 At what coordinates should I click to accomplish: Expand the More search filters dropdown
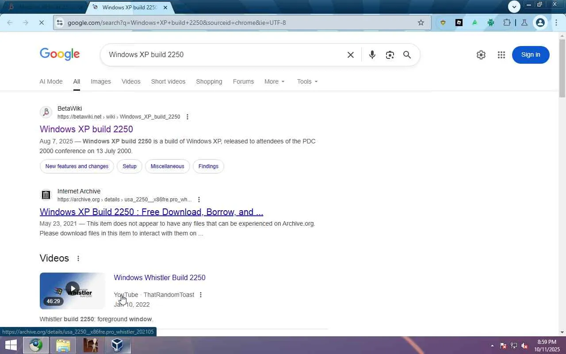click(x=275, y=81)
